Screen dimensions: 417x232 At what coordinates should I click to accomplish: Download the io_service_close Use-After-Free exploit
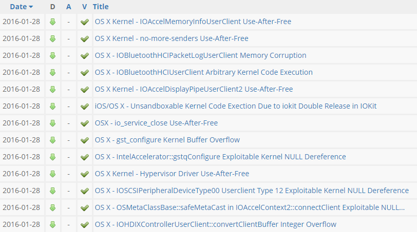[x=52, y=123]
